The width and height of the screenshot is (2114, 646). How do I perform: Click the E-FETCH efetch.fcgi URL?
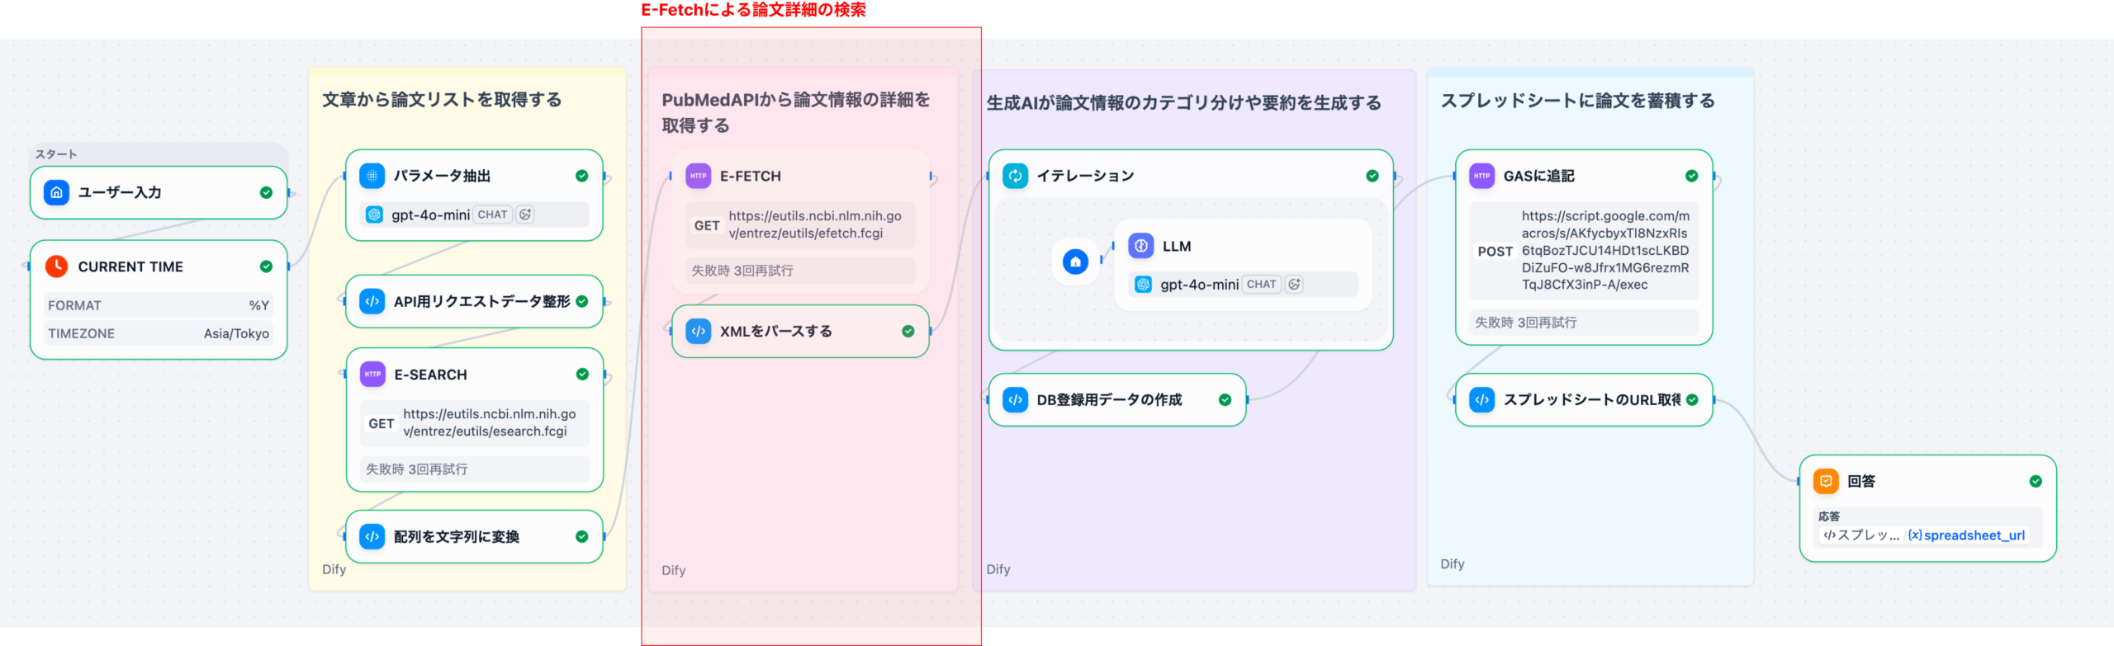814,224
